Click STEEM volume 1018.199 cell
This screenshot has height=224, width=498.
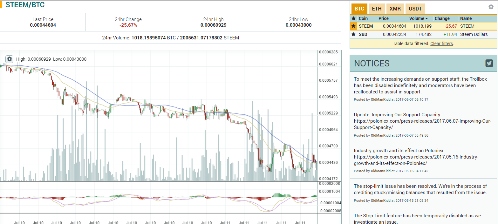pos(422,26)
